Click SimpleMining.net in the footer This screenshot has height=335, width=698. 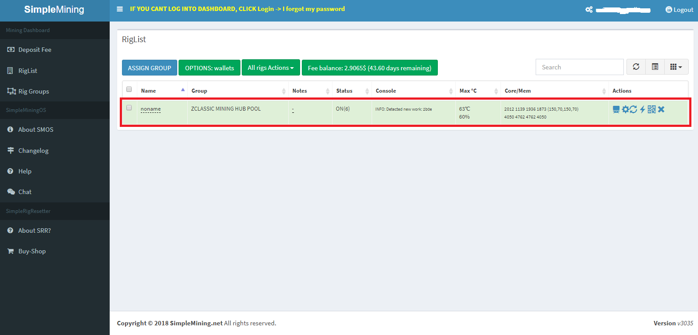tap(196, 323)
